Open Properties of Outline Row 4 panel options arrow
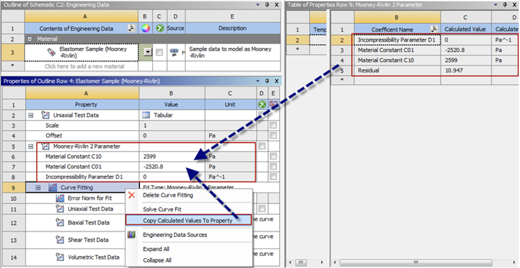This screenshot has width=520, height=268. [x=258, y=81]
